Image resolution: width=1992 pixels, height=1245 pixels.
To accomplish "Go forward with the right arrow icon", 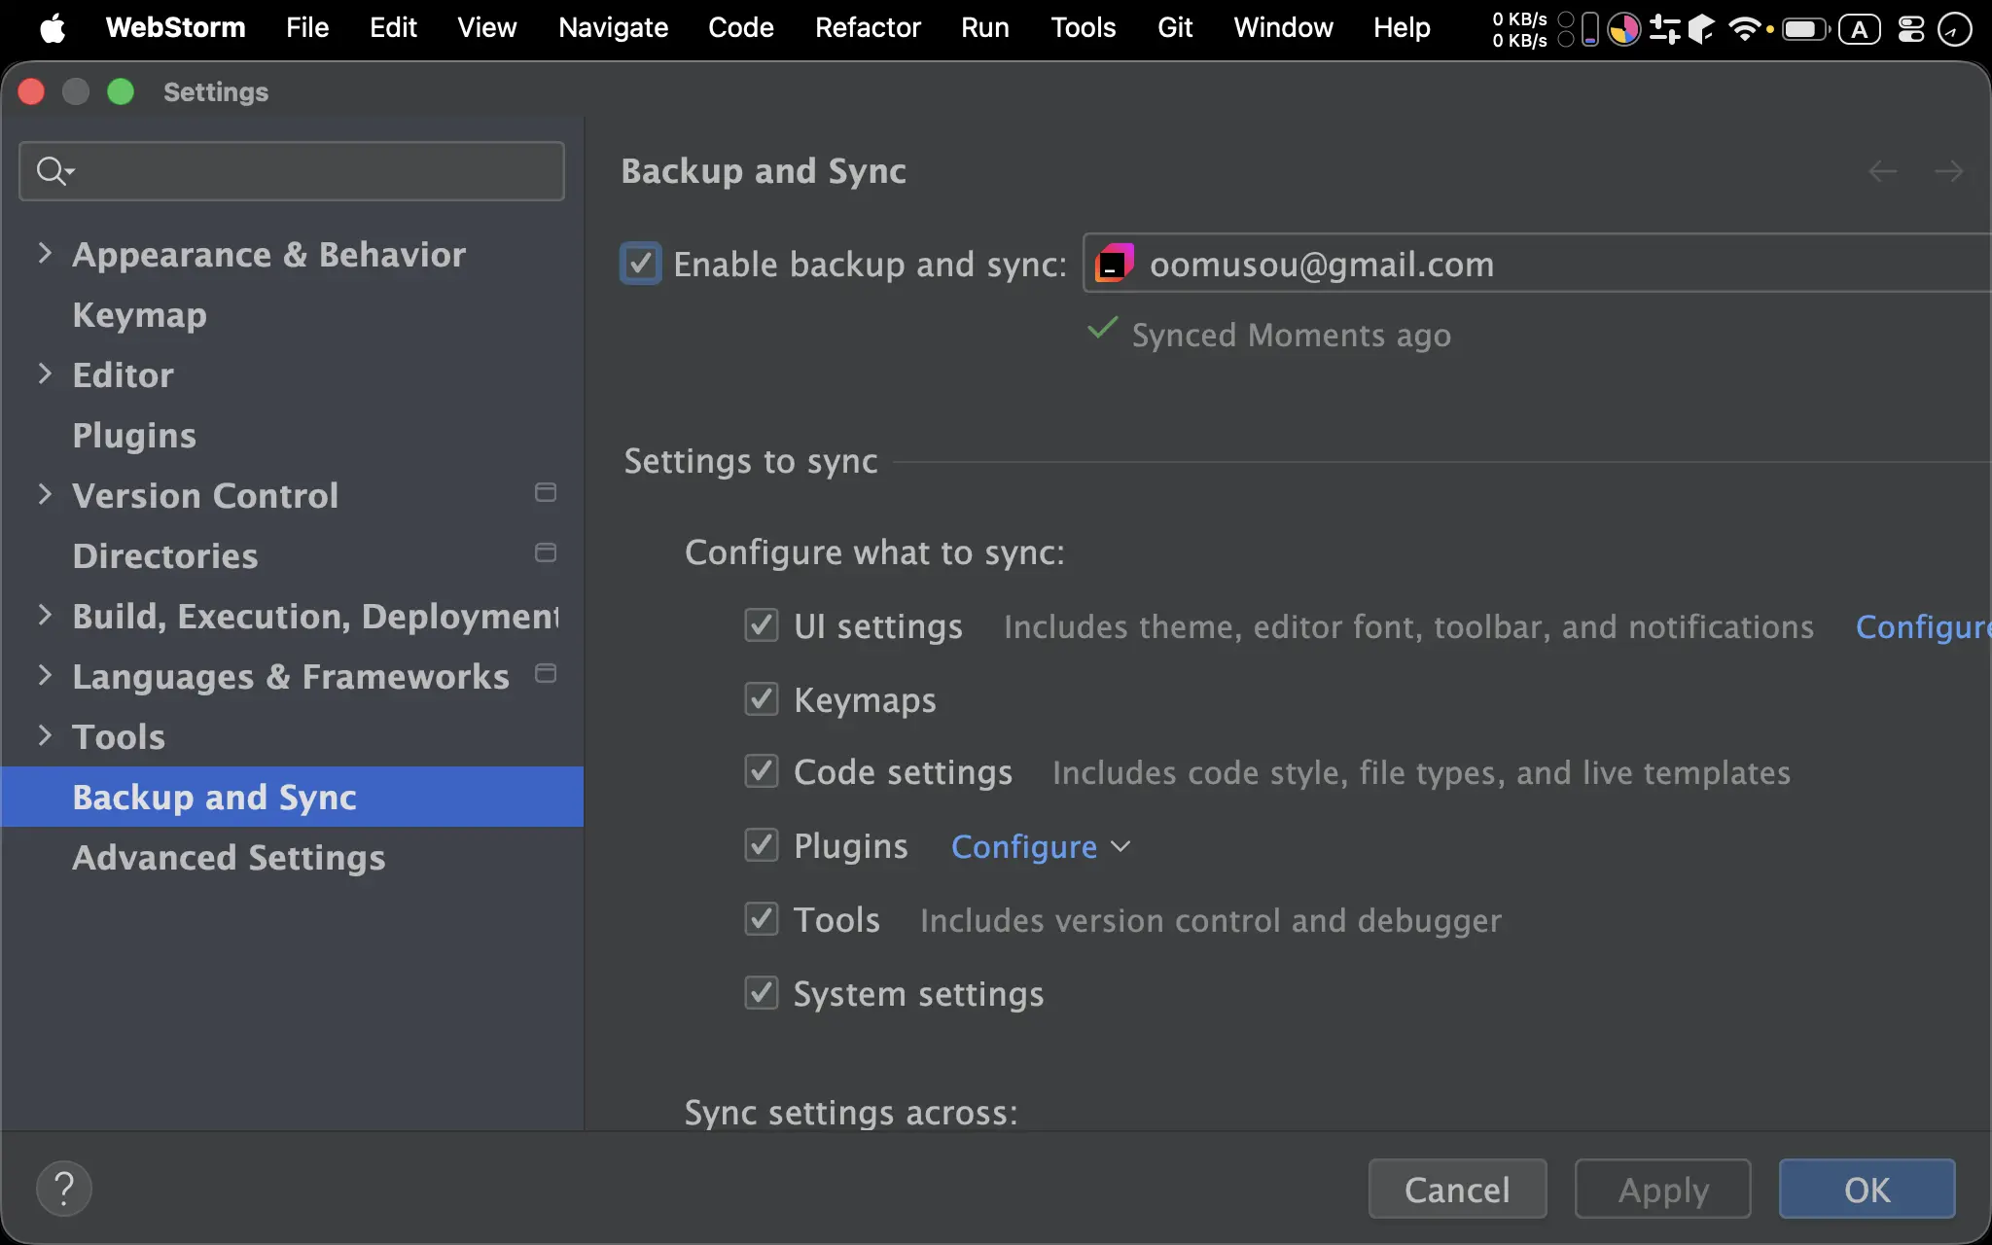I will (x=1948, y=171).
